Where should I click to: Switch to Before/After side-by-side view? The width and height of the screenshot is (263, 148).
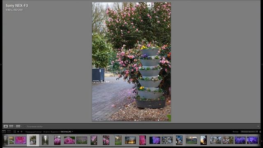[x=11, y=126]
